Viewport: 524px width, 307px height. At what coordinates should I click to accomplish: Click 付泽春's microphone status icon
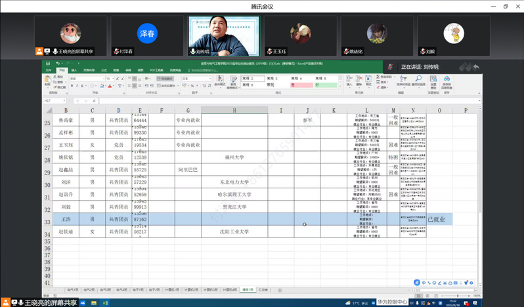[115, 51]
